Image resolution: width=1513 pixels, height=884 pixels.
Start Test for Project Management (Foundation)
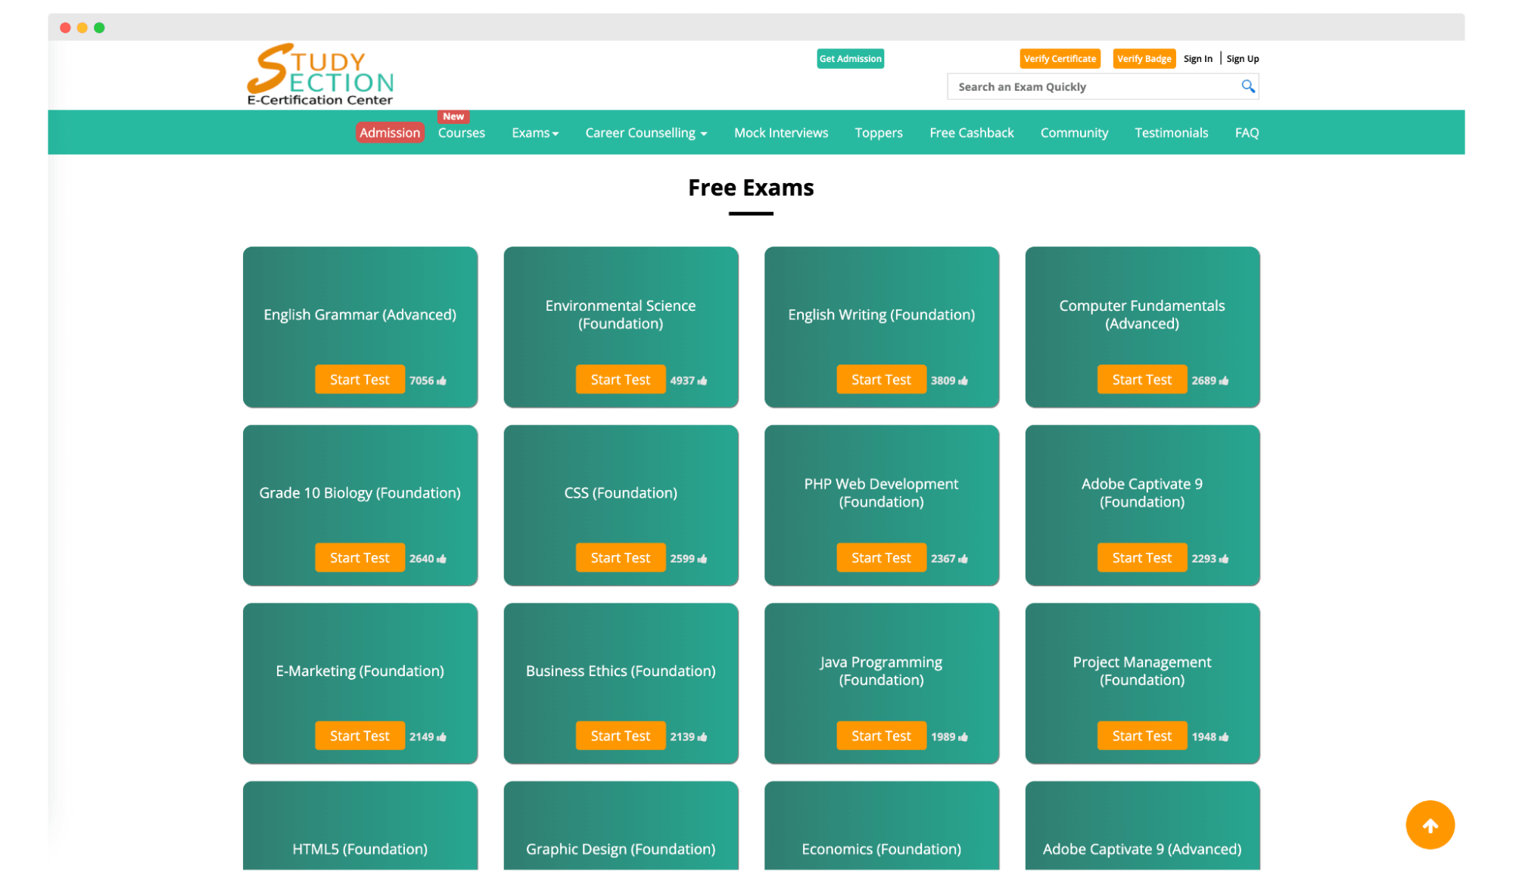[1141, 736]
